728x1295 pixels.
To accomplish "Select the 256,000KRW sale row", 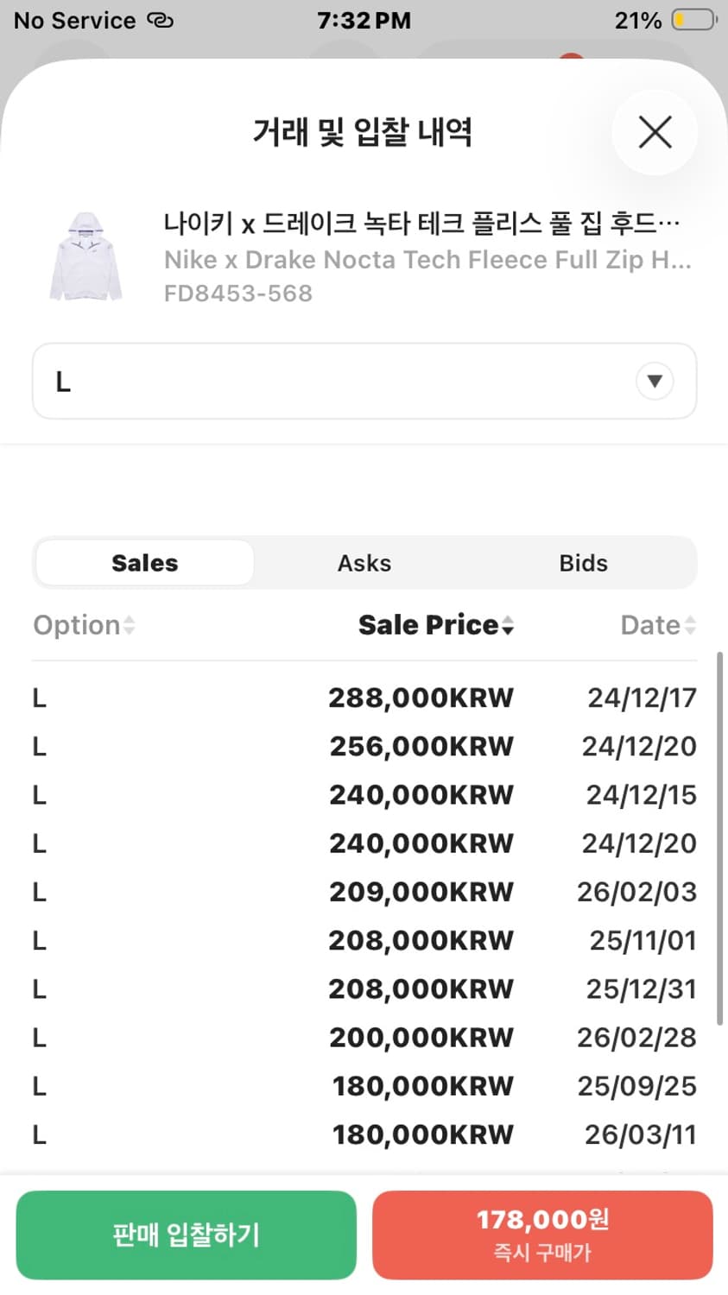I will (364, 746).
